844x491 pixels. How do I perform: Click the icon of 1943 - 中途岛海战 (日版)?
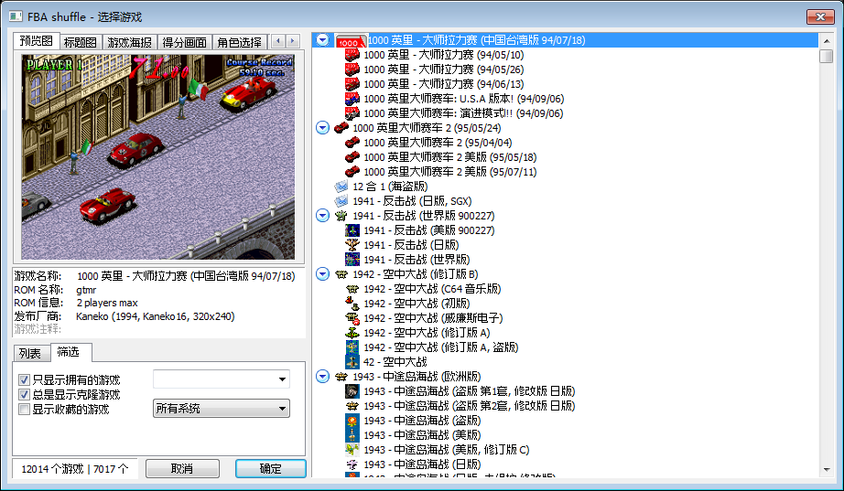[x=352, y=464]
